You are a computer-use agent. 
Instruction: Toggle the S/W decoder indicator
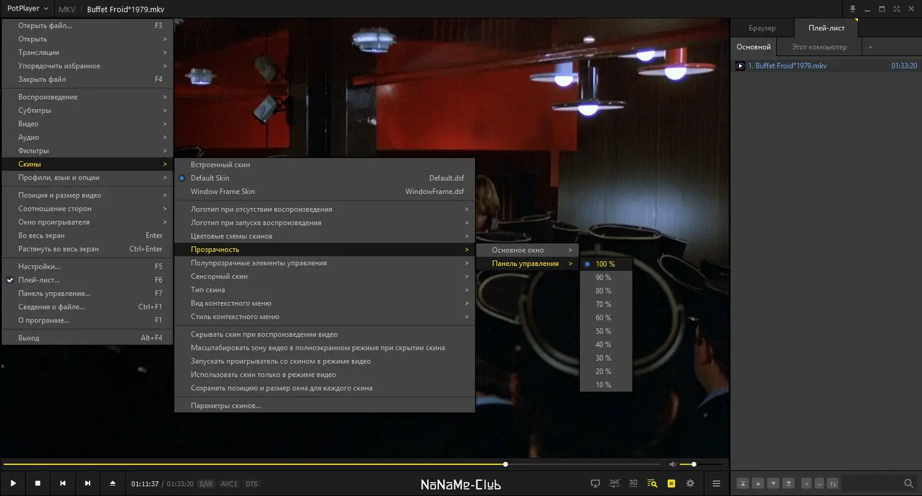click(x=205, y=484)
